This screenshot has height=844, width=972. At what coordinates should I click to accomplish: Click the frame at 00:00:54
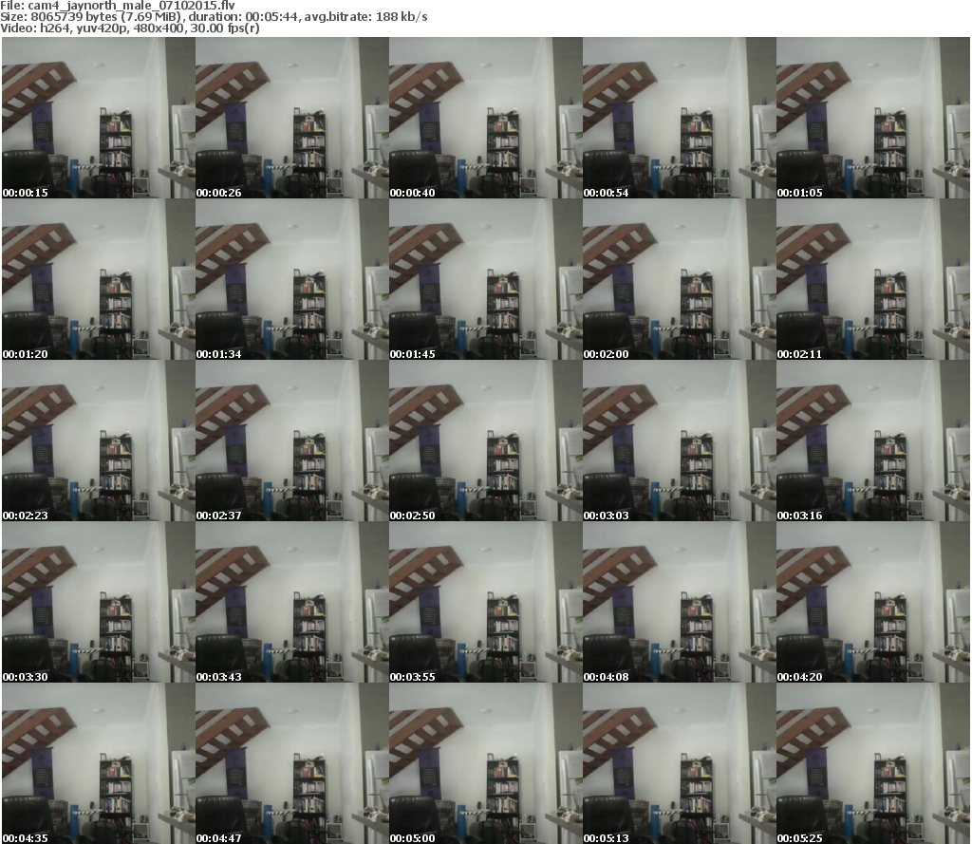[680, 118]
